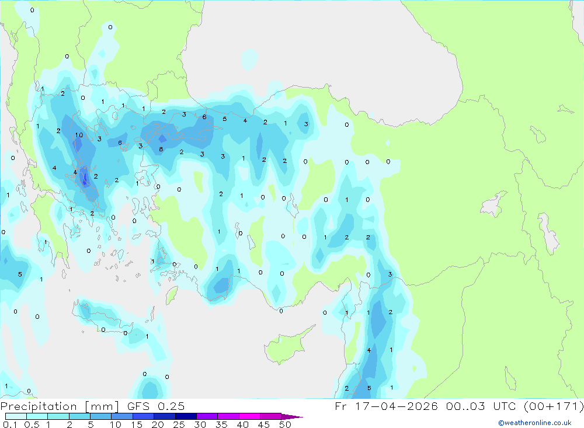
Task: Select navy legend swatch between 25 and 30
Action: (186, 416)
